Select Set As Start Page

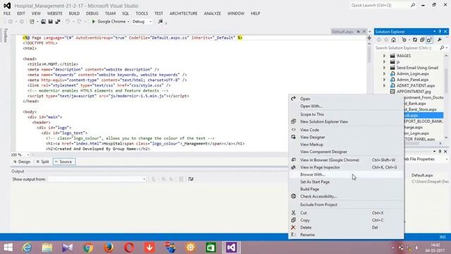pos(346,182)
